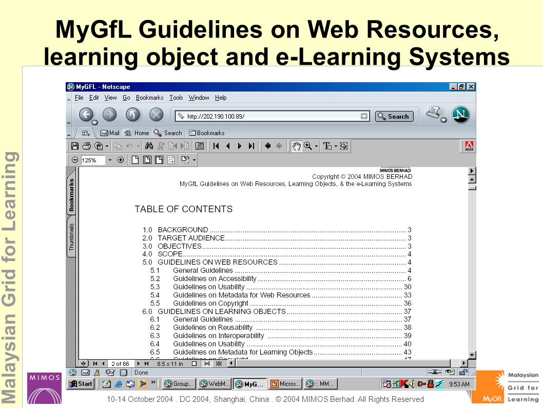The width and height of the screenshot is (543, 408).
Task: Click the zoom in plus button
Action: click(x=121, y=160)
